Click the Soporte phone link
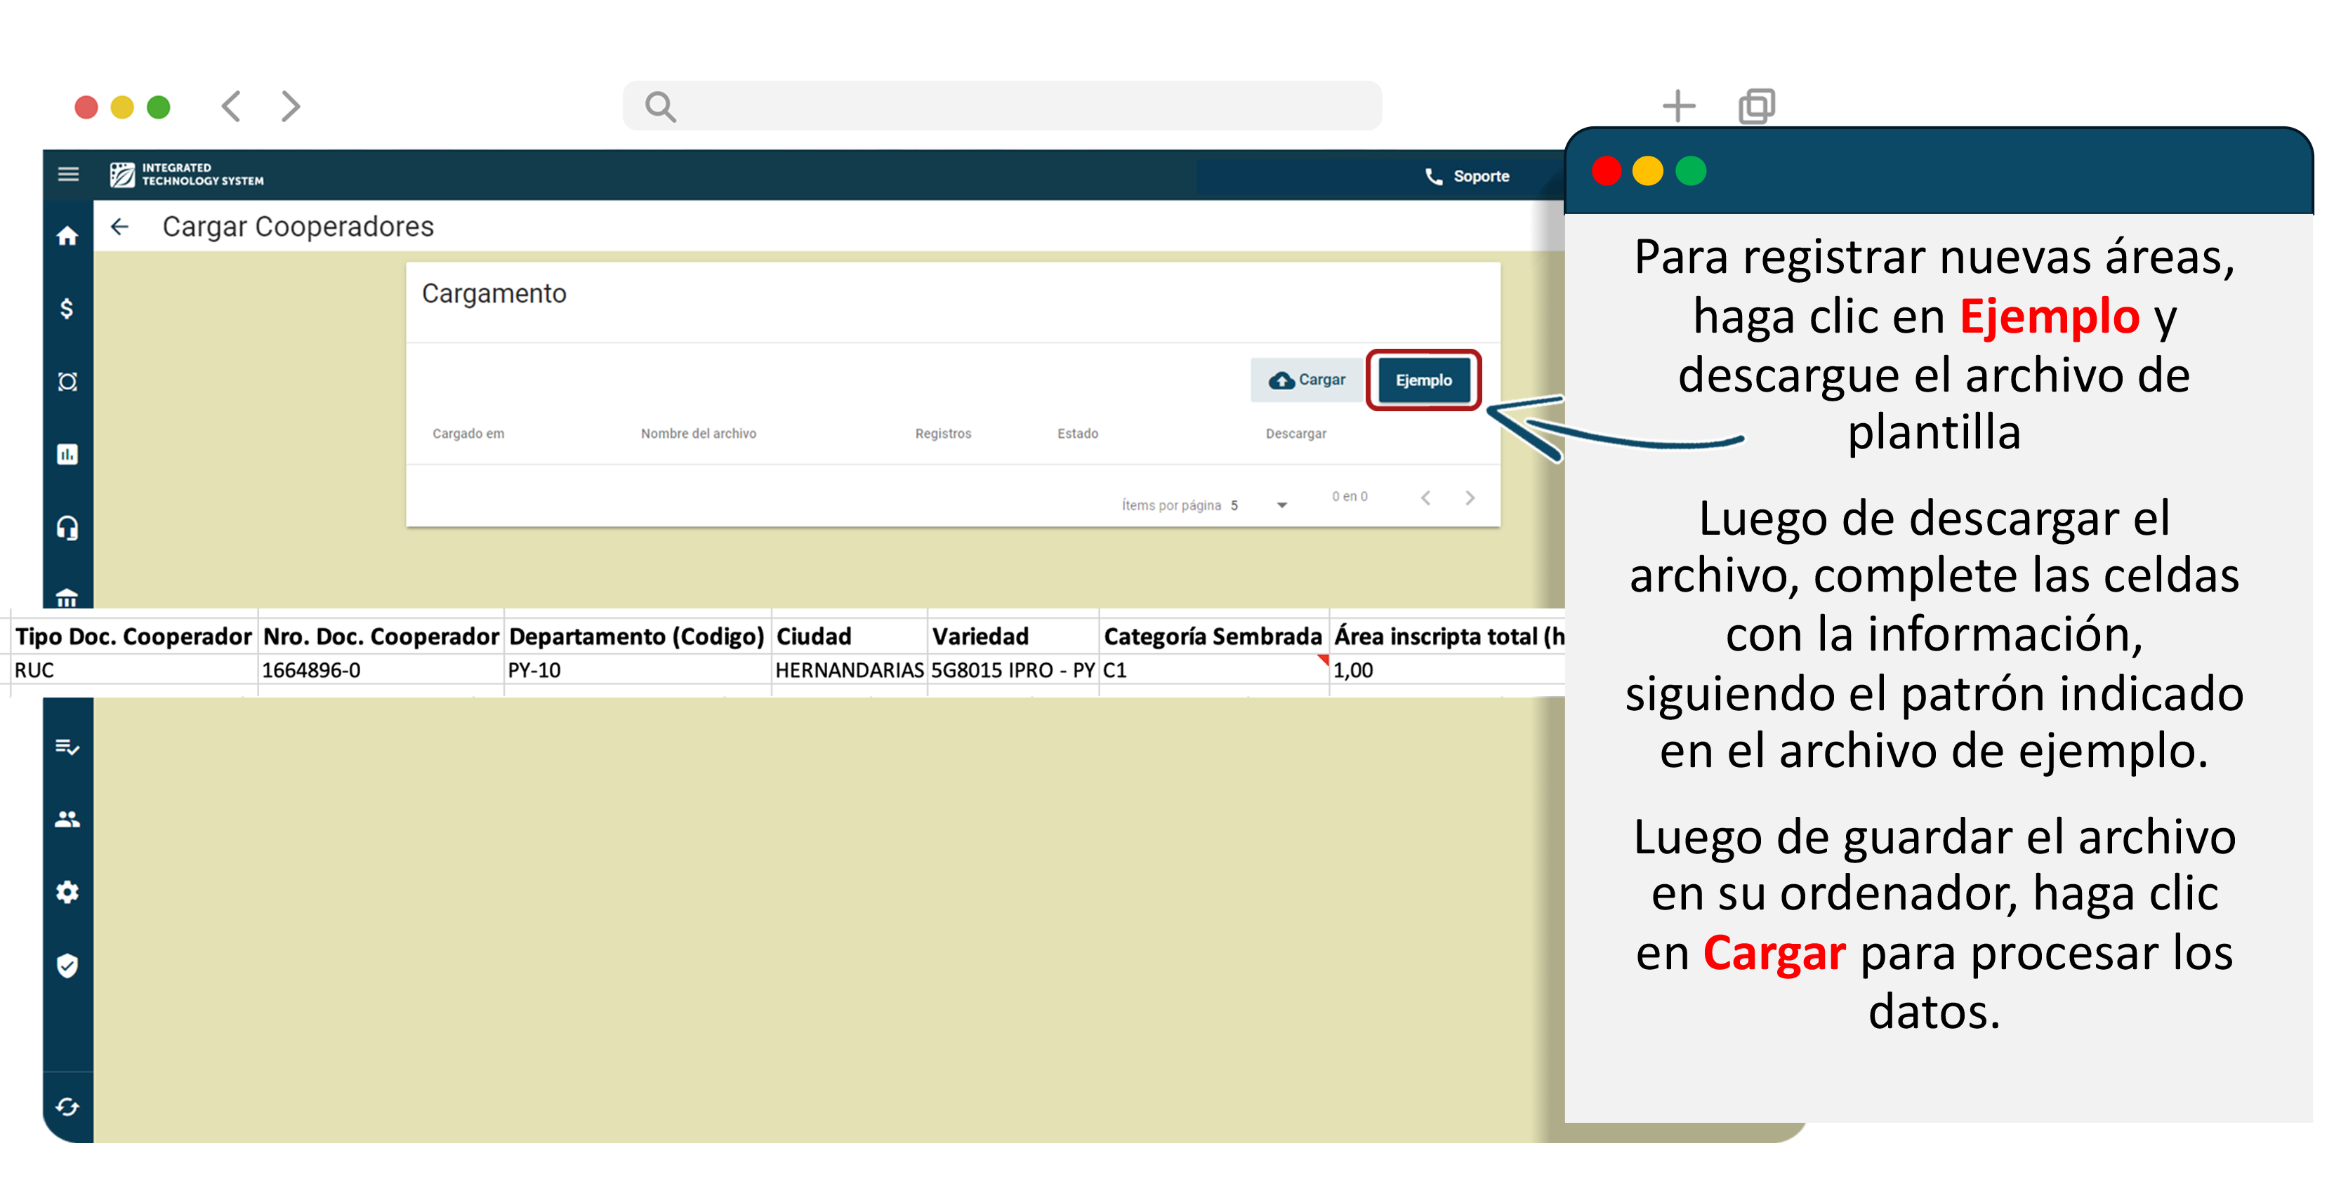Screen dimensions: 2341x1200 click(x=1467, y=176)
